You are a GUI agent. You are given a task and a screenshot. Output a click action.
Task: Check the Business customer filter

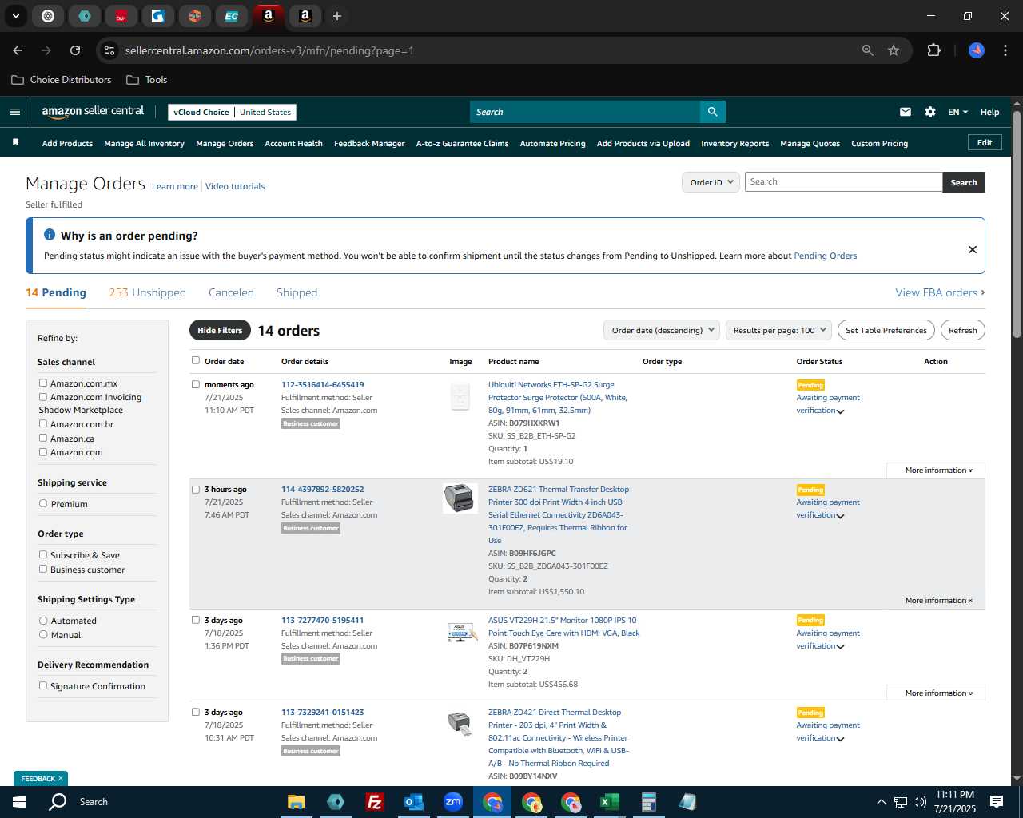(43, 570)
